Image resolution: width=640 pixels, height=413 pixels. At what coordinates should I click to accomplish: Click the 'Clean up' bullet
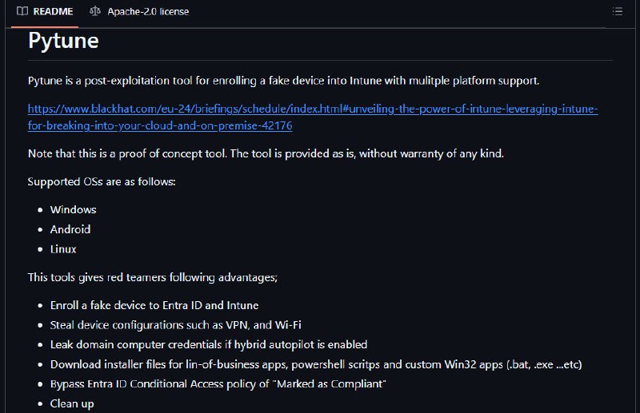[x=72, y=404]
